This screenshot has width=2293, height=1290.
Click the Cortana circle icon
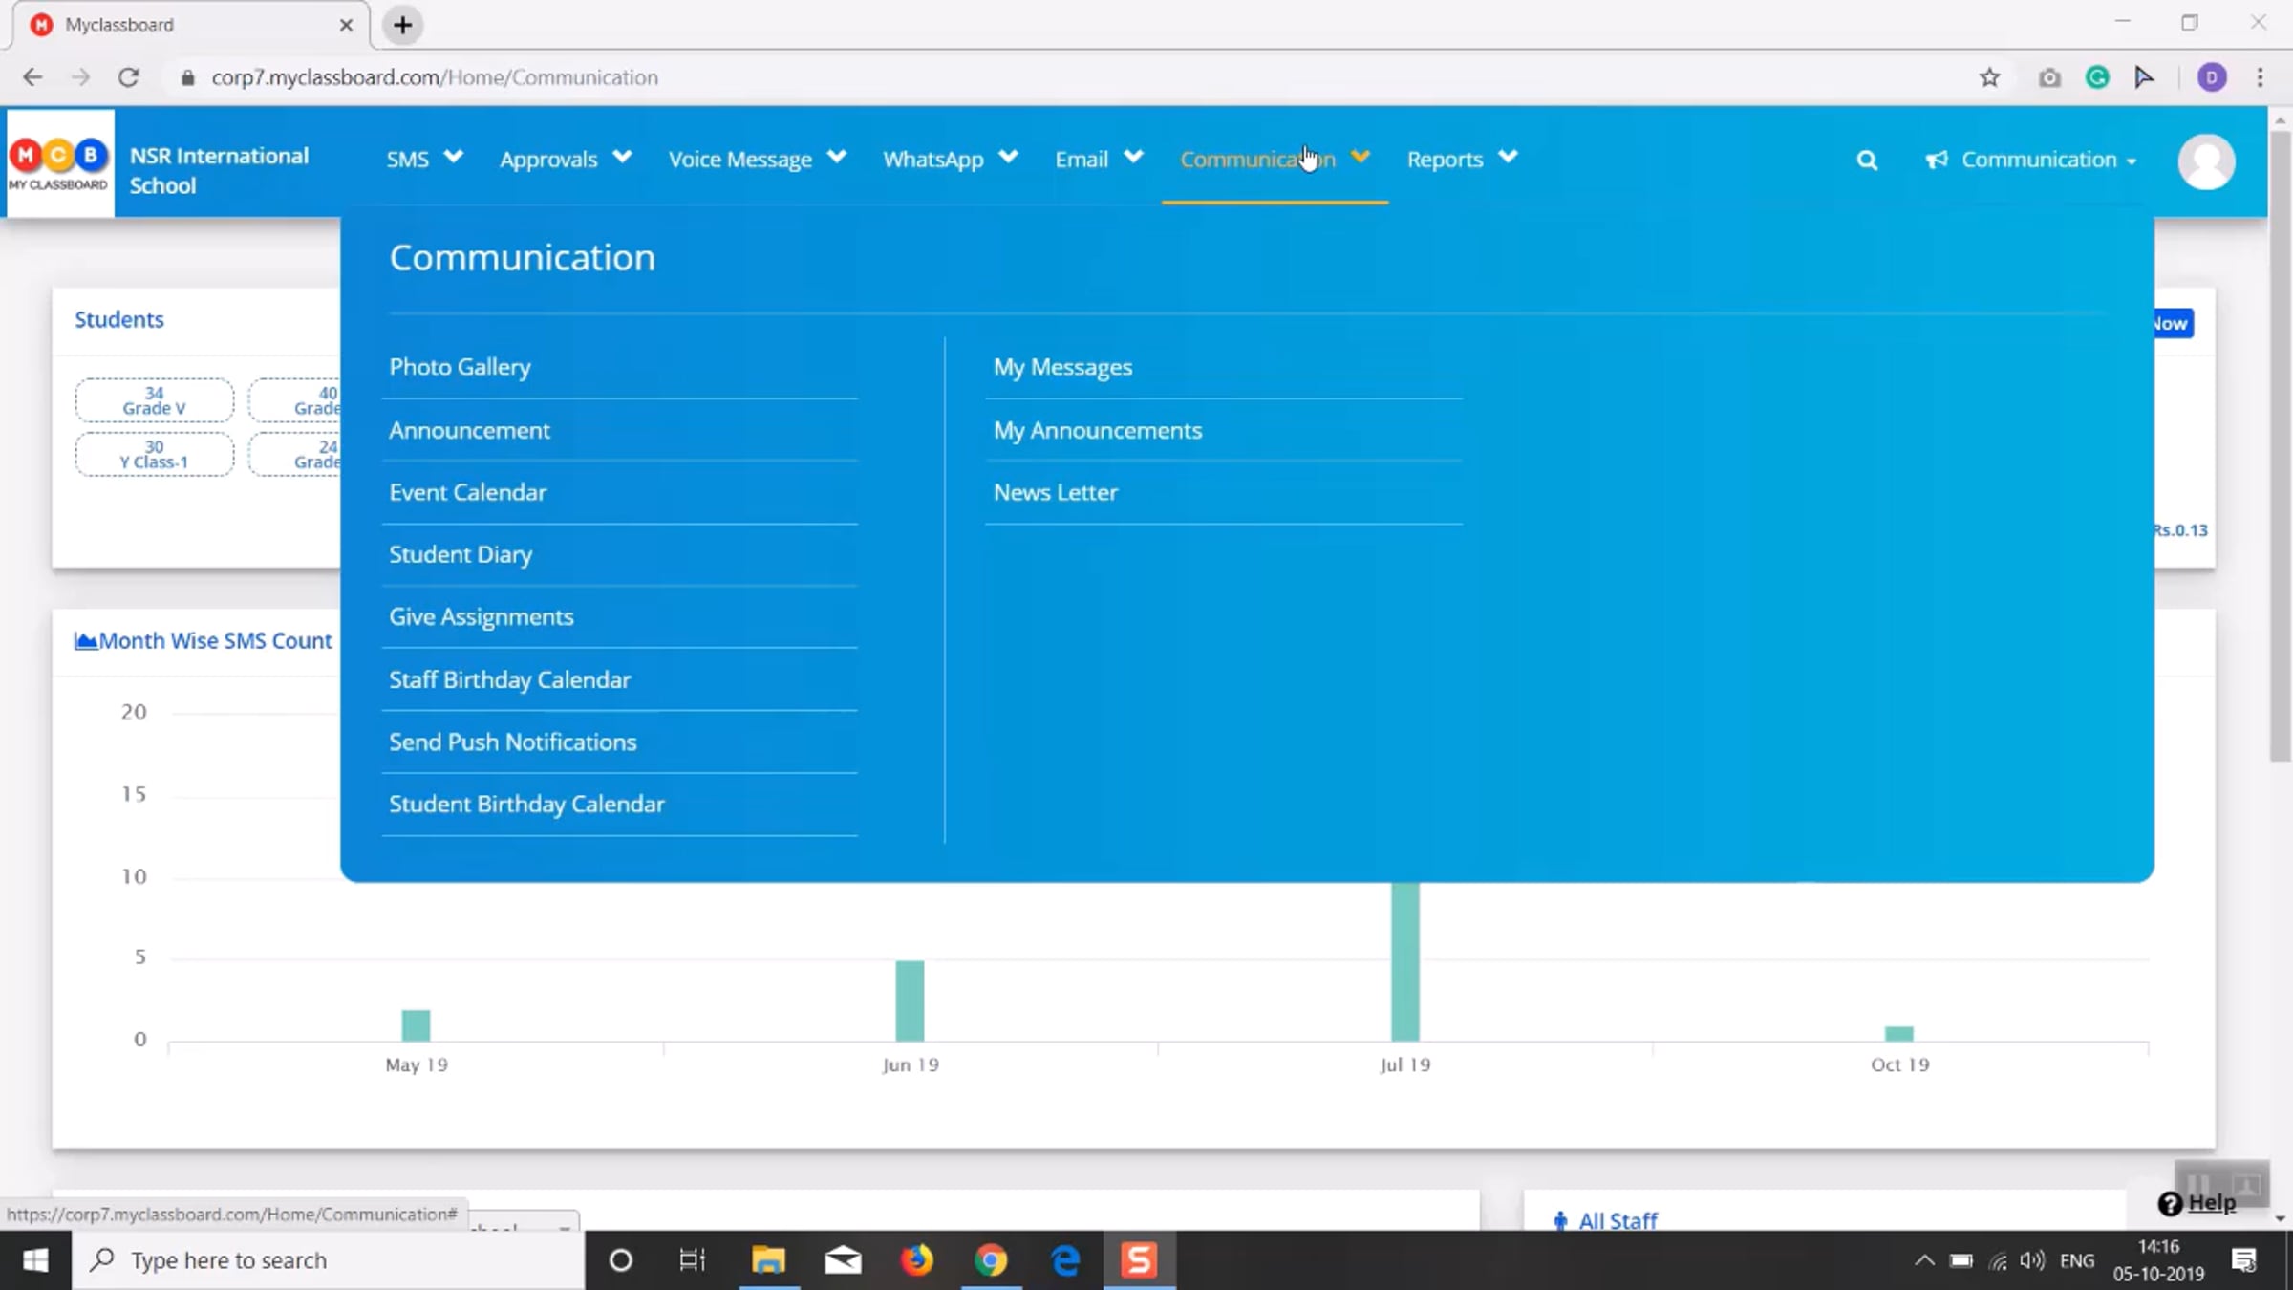(621, 1260)
